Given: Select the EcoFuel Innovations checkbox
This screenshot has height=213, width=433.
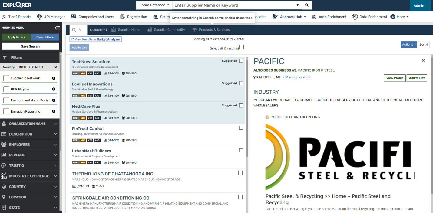Looking at the screenshot, I should point(241,83).
